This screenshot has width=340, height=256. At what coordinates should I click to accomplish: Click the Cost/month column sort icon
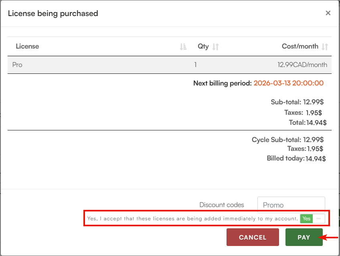click(x=325, y=47)
